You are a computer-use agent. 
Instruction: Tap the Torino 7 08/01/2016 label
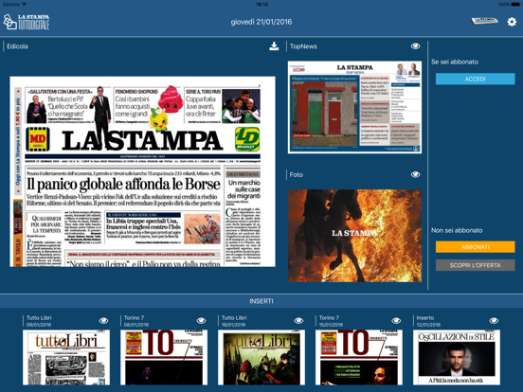click(136, 321)
